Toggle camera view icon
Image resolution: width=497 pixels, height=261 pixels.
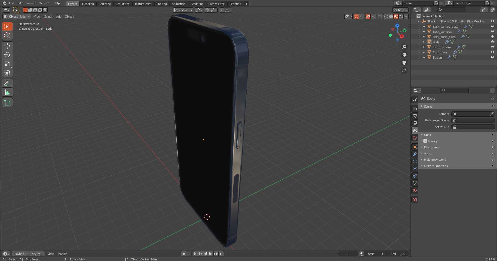click(404, 63)
